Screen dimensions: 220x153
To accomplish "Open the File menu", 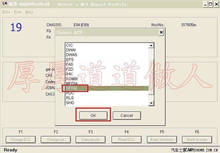I will [6, 12].
